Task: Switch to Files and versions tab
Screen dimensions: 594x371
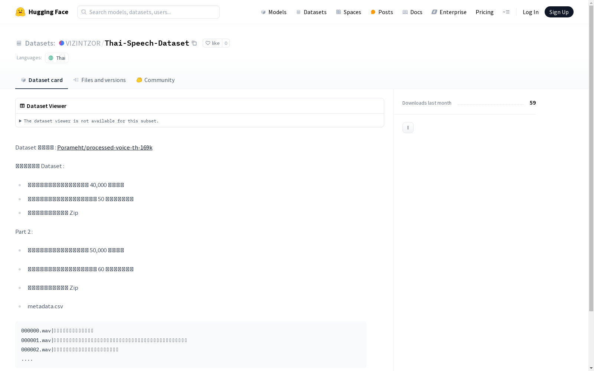Action: coord(99,80)
